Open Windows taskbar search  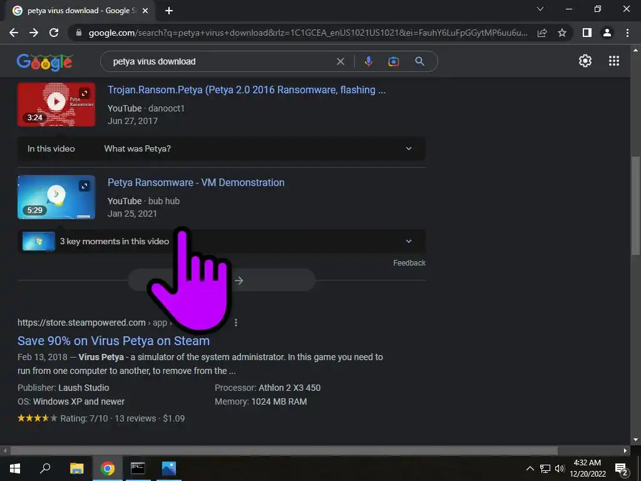[x=45, y=468]
